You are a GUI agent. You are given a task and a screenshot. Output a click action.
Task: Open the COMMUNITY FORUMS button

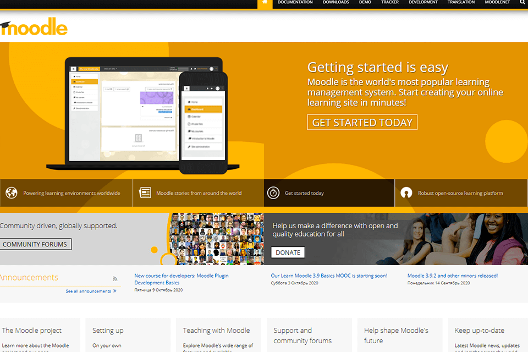point(36,244)
